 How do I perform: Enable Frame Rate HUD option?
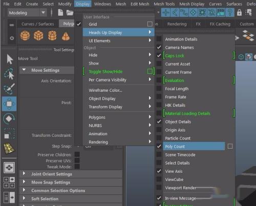(159, 97)
